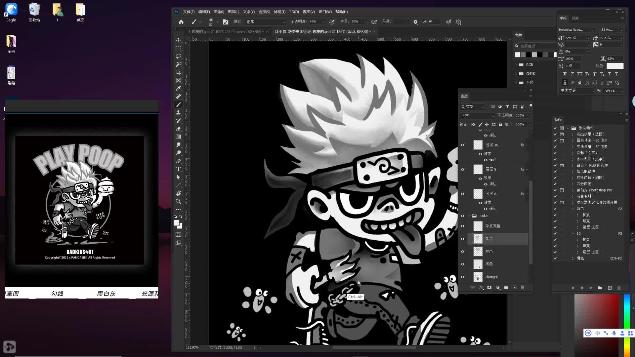Open the opacity 45% dropdown arrow
Image resolution: width=635 pixels, height=357 pixels.
pos(323,22)
